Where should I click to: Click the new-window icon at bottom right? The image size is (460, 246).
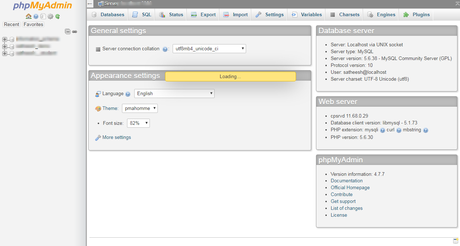[456, 241]
